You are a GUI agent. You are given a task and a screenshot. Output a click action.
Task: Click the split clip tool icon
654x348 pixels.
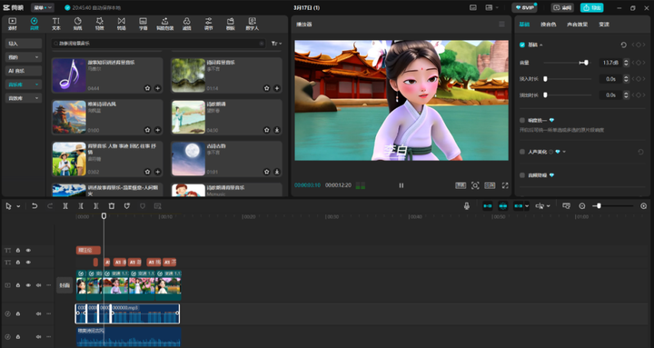65,206
